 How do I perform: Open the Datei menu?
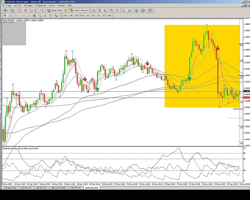pyautogui.click(x=9, y=6)
